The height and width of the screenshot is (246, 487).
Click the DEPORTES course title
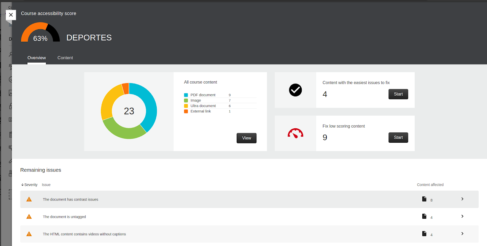pos(89,38)
